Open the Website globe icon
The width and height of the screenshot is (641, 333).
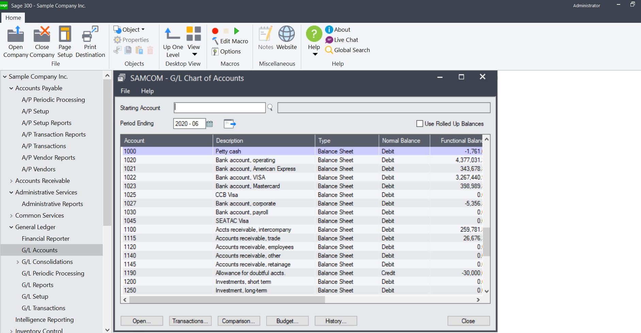(287, 34)
